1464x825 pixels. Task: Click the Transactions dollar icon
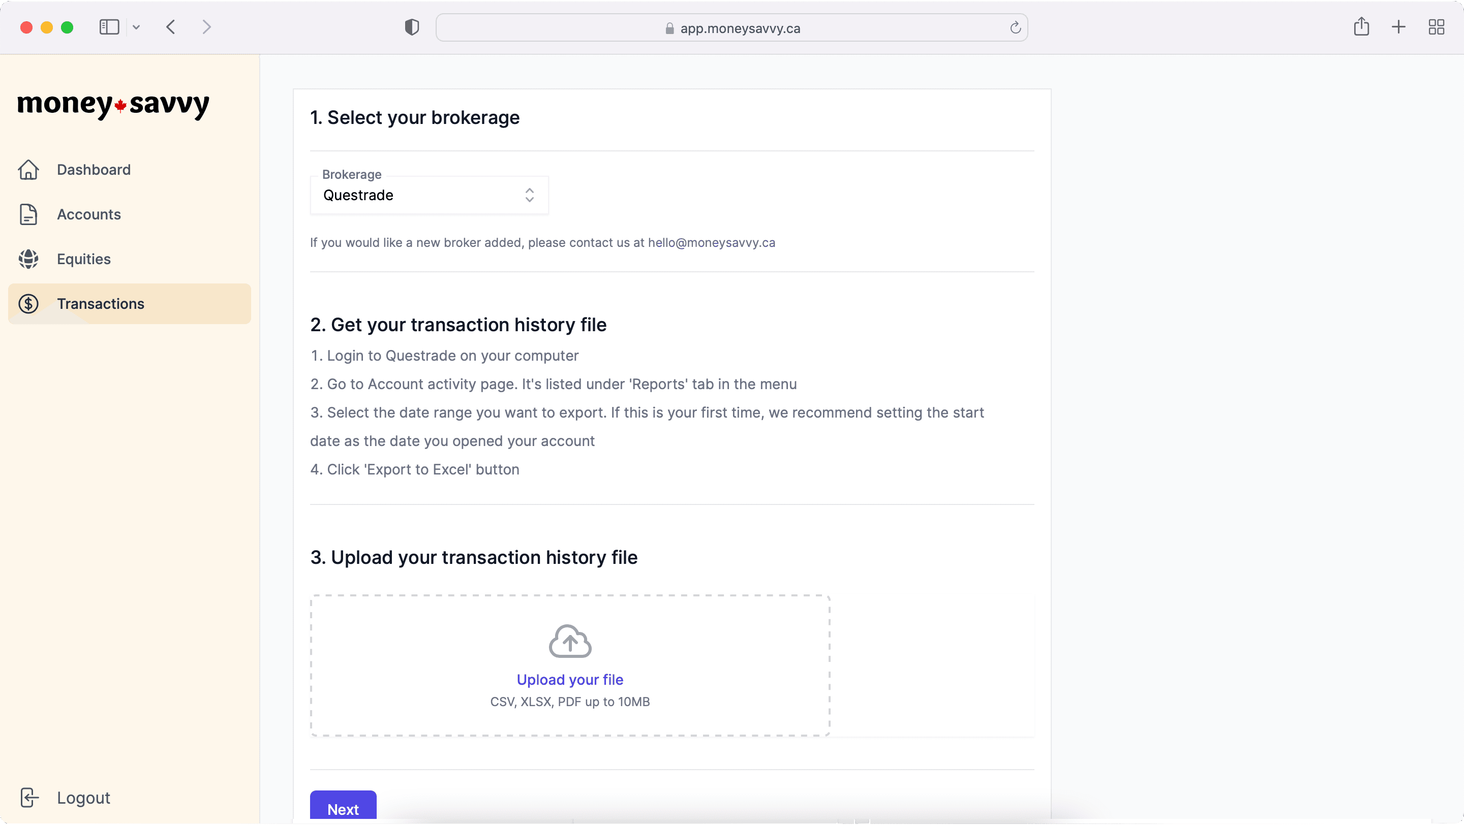coord(28,304)
